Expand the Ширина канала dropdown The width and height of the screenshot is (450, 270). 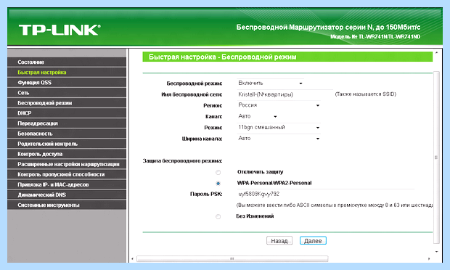click(279, 139)
